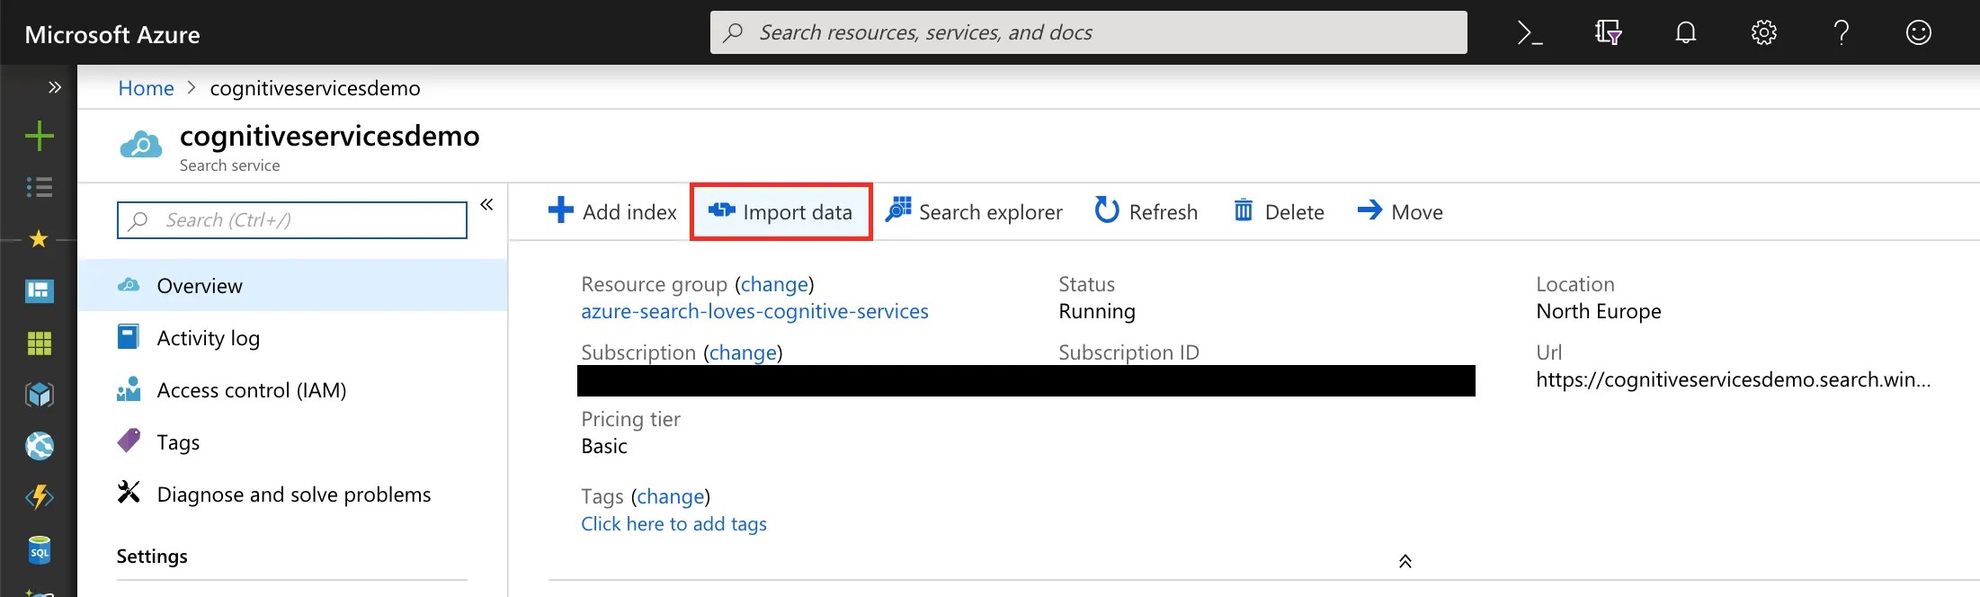
Task: Collapse the resource menu panel
Action: [486, 204]
